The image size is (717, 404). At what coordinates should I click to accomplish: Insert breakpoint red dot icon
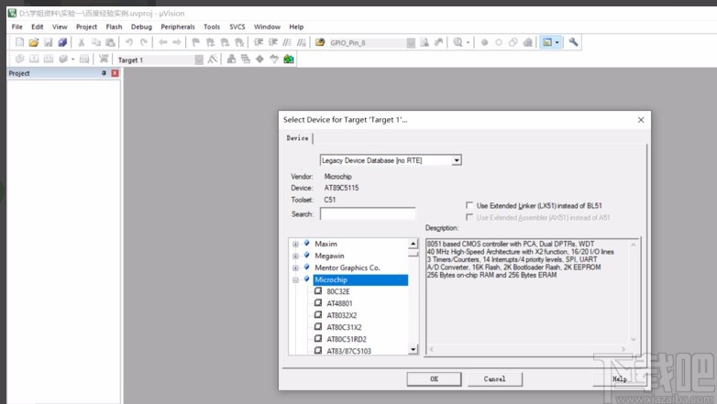484,42
